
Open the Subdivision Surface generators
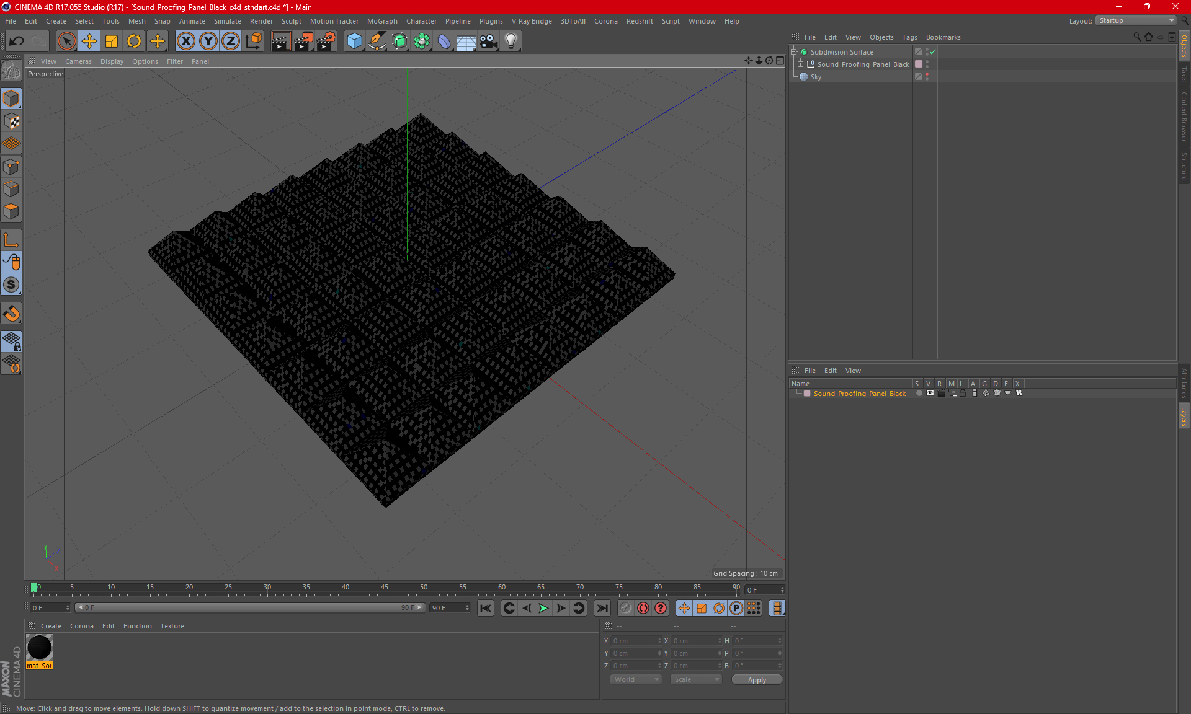coord(399,41)
